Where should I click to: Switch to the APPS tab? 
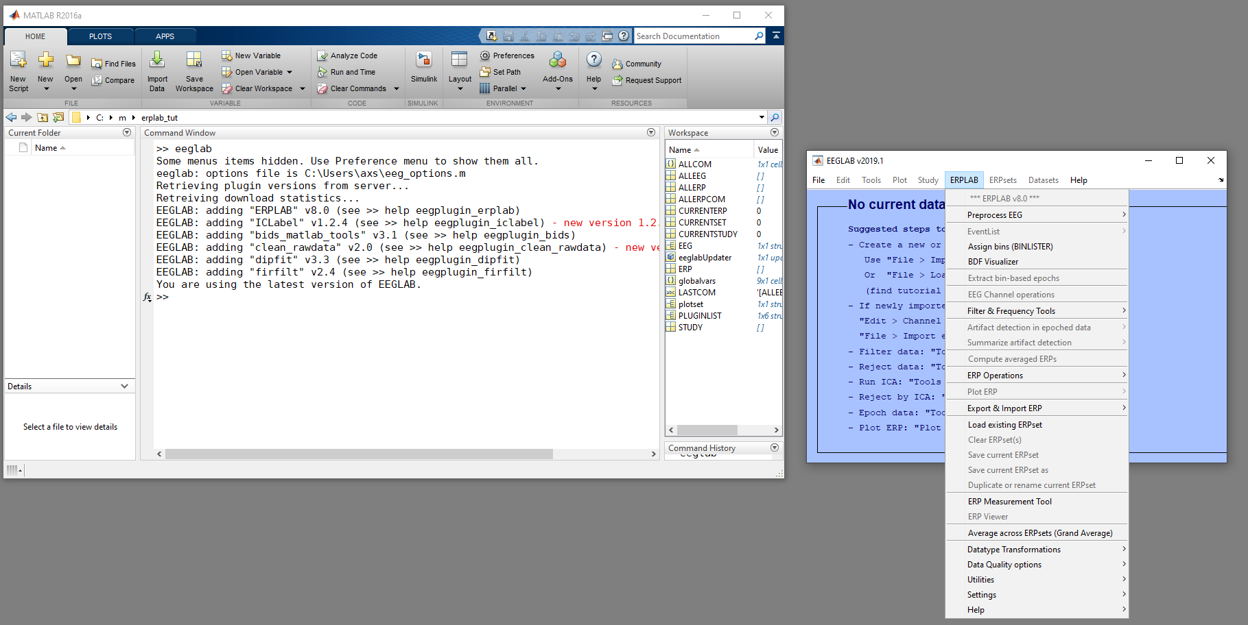coord(165,36)
